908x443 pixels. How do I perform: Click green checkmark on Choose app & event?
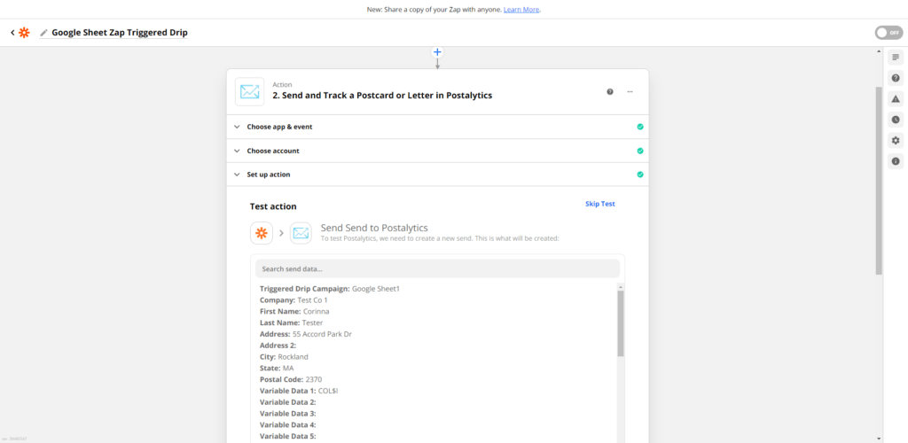coord(640,127)
